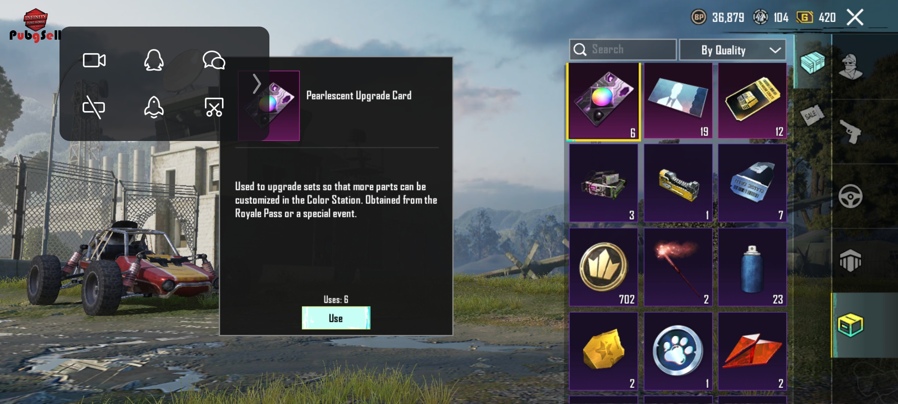Use the Pearlescent Upgrade Card

coord(336,318)
